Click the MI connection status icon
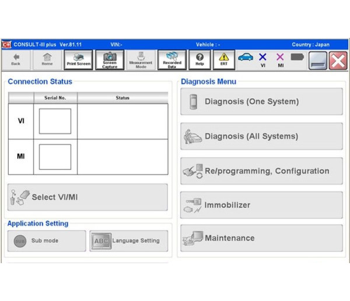 (x=280, y=59)
